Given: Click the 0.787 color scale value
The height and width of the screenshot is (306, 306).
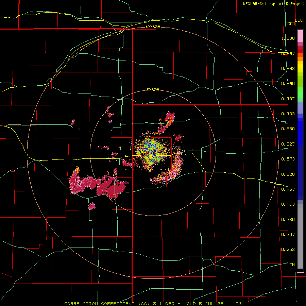Looking at the screenshot, I should 288,99.
